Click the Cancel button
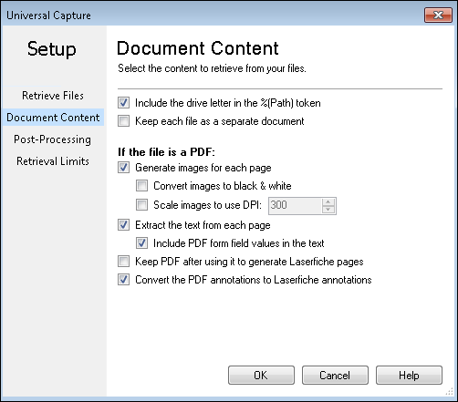The width and height of the screenshot is (458, 402). point(335,376)
